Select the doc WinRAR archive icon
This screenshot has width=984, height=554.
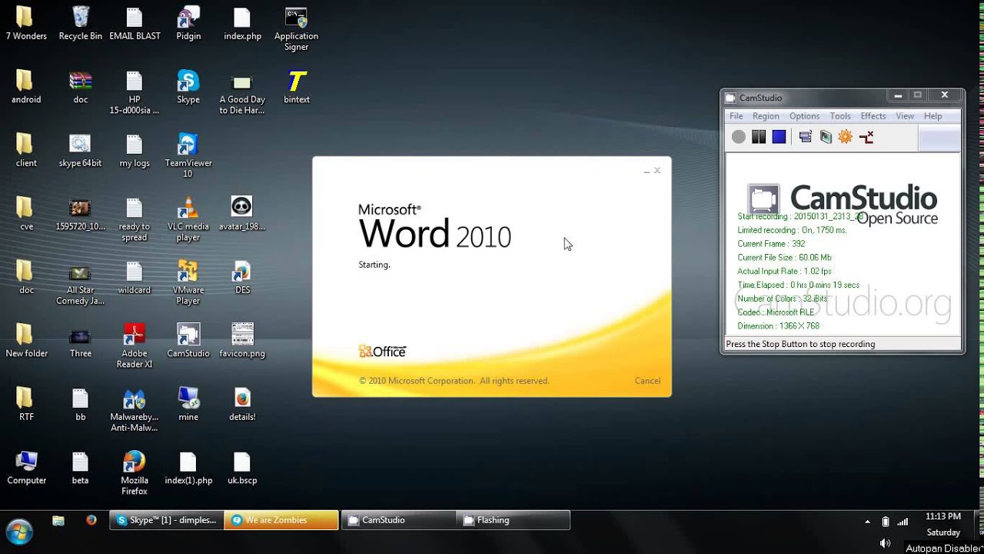click(81, 87)
